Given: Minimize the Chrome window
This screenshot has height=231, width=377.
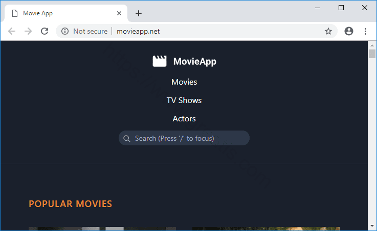Looking at the screenshot, I should pyautogui.click(x=318, y=8).
